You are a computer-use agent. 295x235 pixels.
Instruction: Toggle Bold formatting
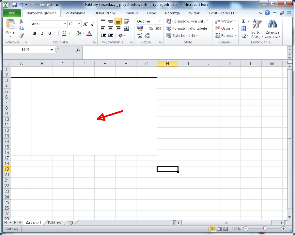pyautogui.click(x=35, y=33)
